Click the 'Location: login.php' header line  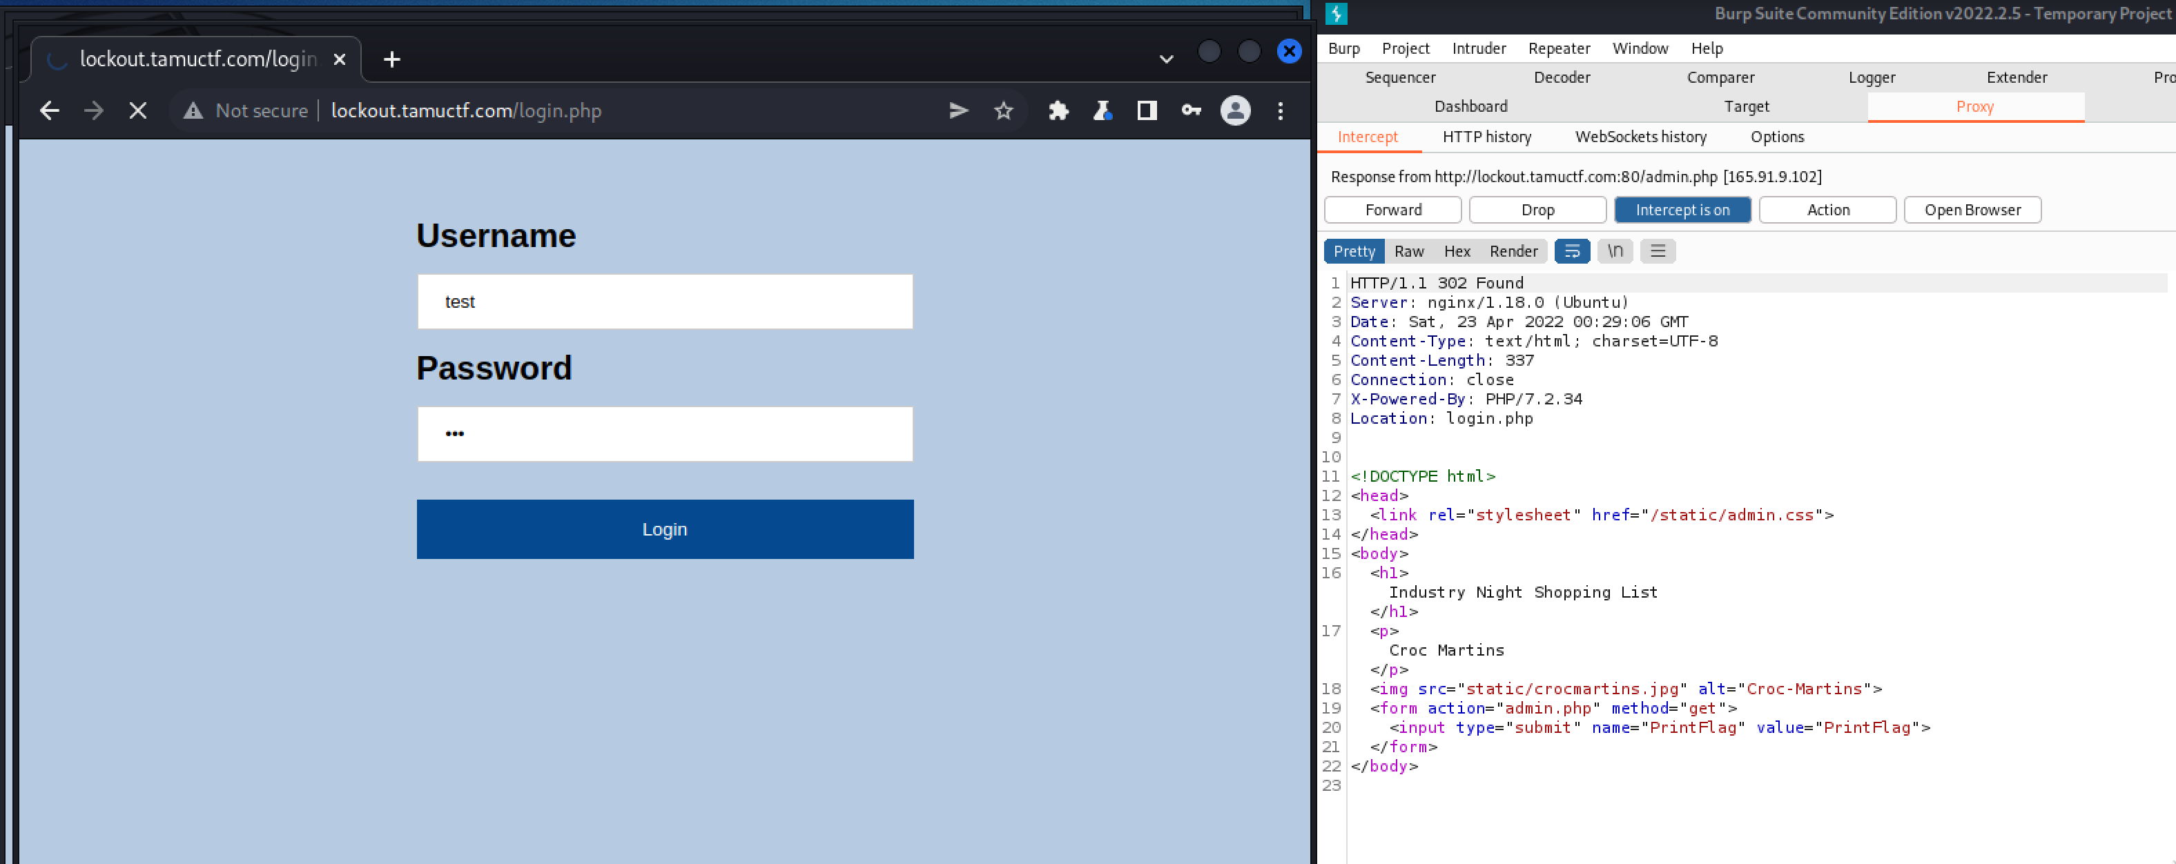(x=1441, y=418)
